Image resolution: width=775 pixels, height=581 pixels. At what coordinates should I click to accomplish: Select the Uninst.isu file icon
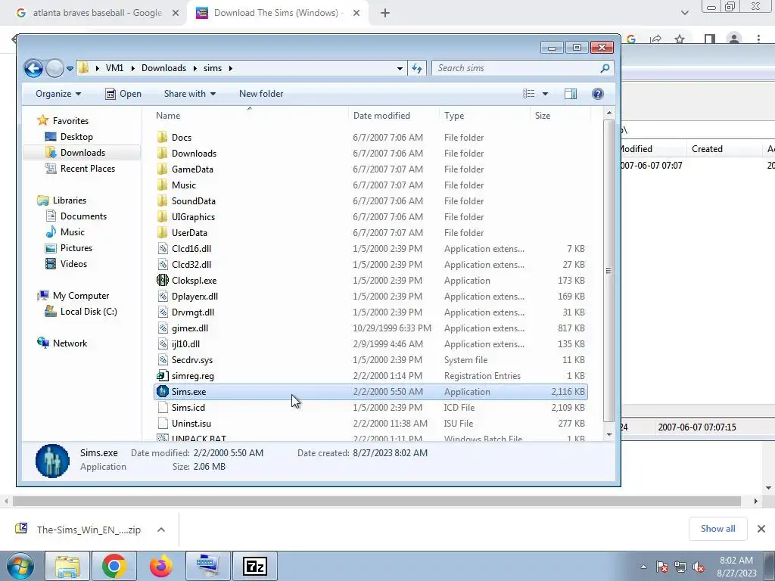pyautogui.click(x=163, y=424)
